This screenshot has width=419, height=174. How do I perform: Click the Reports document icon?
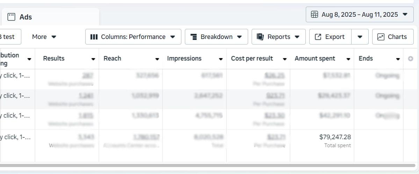point(260,37)
